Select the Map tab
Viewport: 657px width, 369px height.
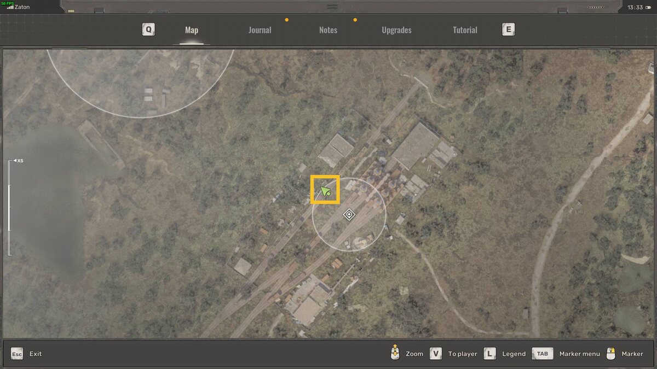(192, 30)
